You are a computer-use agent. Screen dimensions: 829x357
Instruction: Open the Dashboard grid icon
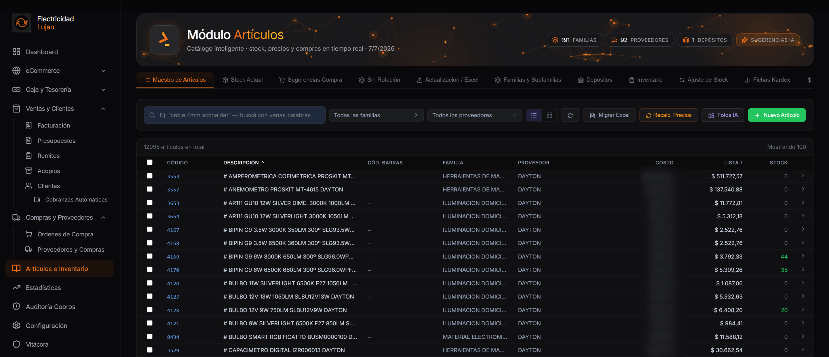coord(16,52)
